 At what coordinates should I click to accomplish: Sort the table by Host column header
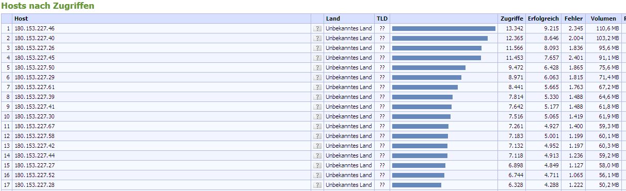click(22, 19)
